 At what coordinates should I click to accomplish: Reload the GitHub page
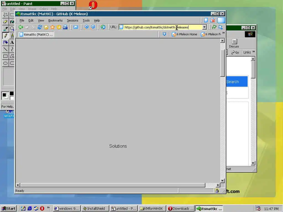tap(40, 27)
